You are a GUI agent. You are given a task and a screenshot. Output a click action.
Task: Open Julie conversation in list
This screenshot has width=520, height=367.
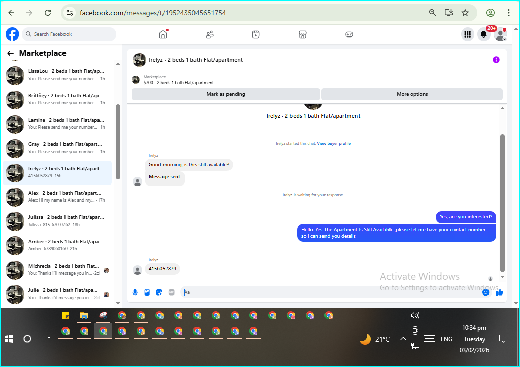coord(57,294)
